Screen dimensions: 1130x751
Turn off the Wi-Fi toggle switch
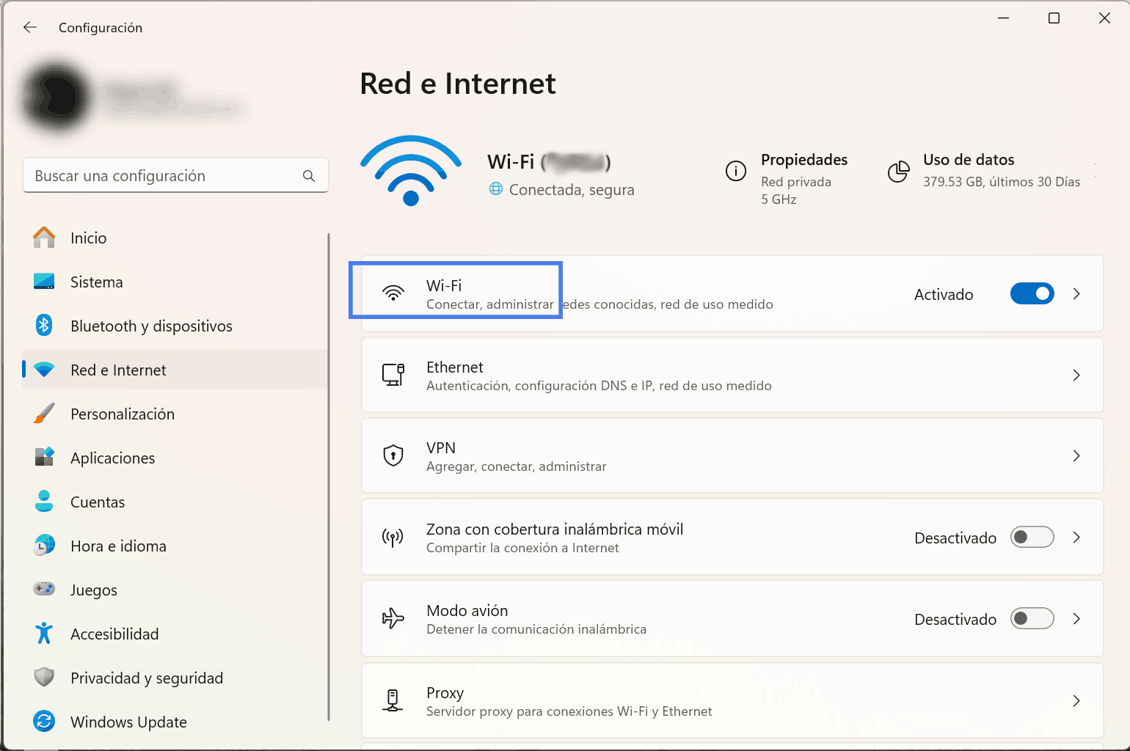click(x=1032, y=294)
